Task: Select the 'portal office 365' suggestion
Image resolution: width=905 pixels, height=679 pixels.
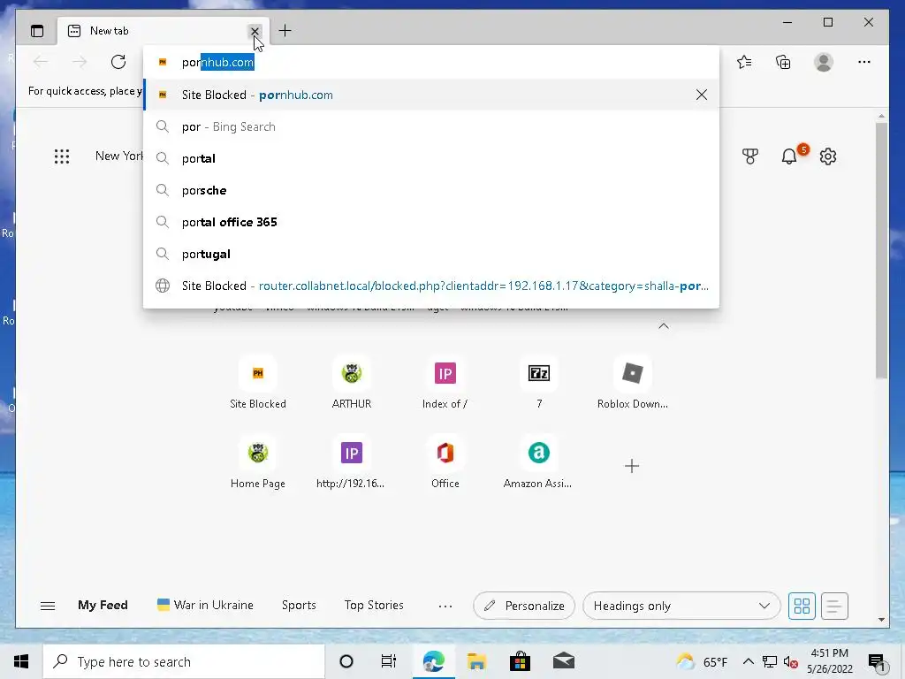Action: click(430, 222)
